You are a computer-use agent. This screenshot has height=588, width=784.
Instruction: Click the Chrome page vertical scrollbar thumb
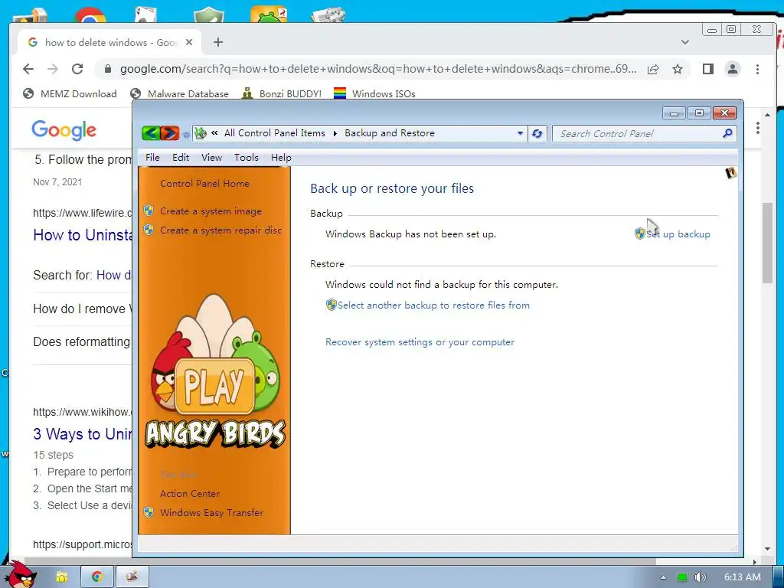click(x=767, y=243)
